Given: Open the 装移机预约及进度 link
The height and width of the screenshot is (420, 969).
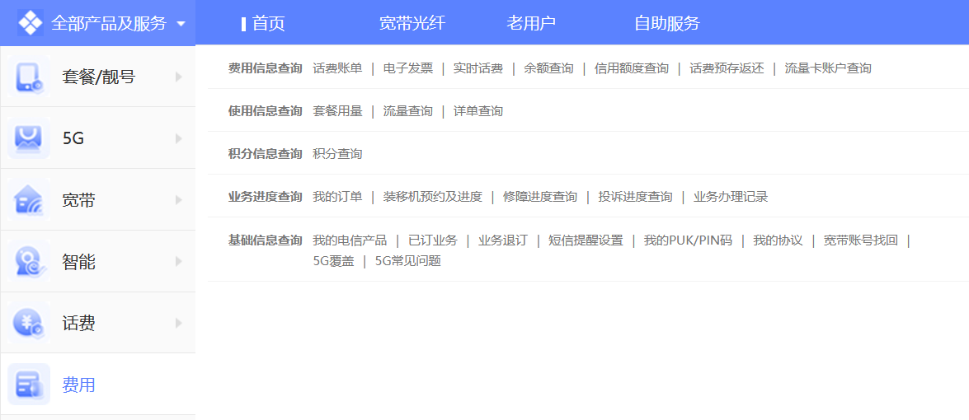Looking at the screenshot, I should tap(433, 197).
